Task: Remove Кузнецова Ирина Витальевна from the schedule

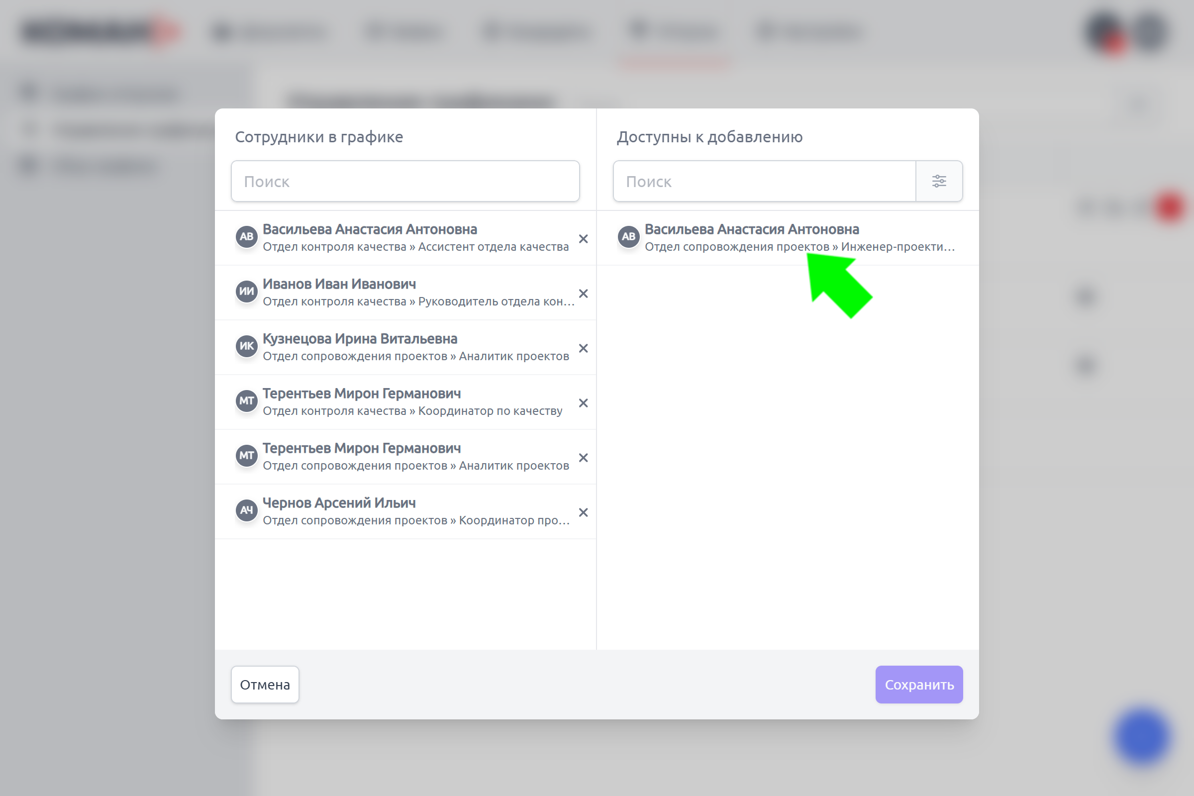Action: click(x=583, y=348)
